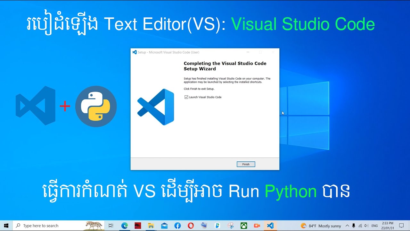Image resolution: width=410 pixels, height=231 pixels.
Task: Close the Visual Studio Code setup window
Action: click(273, 52)
